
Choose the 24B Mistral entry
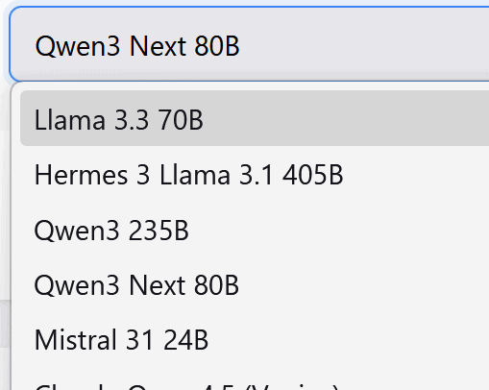tap(255, 340)
